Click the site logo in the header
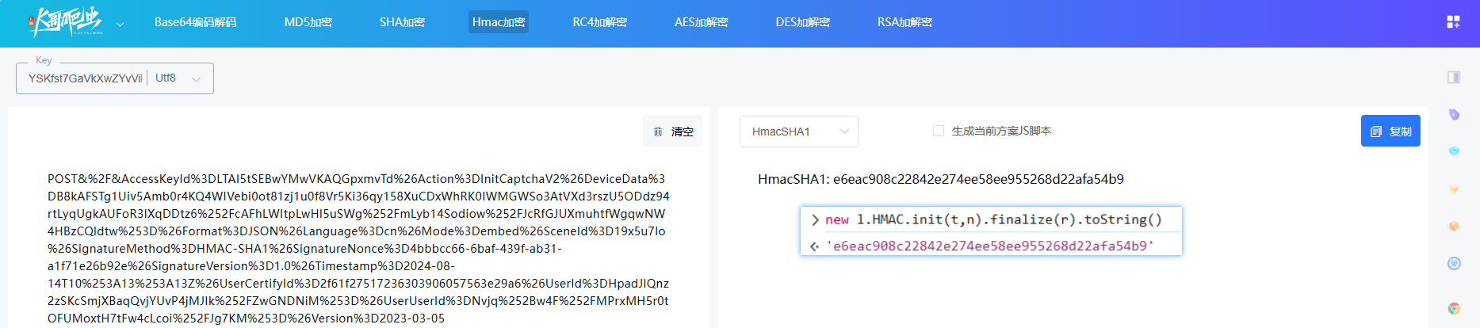 (66, 22)
